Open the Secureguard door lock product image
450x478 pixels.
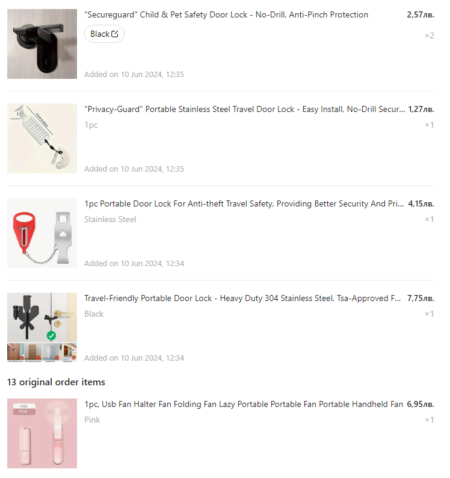coord(42,44)
